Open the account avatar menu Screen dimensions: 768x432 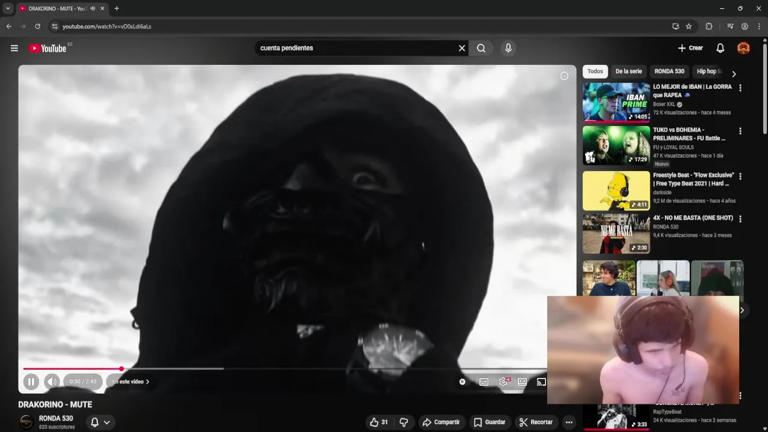click(x=743, y=48)
